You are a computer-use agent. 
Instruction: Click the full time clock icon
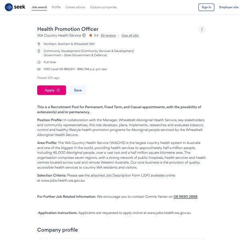39,62
